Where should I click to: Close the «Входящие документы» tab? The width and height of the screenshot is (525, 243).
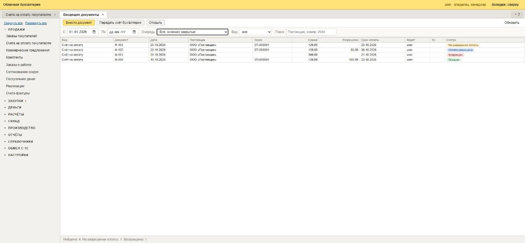click(103, 15)
